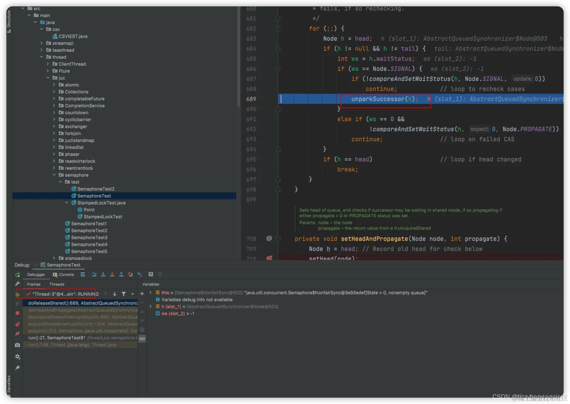Go to next frame with the down arrow
This screenshot has height=404, width=570.
115,294
